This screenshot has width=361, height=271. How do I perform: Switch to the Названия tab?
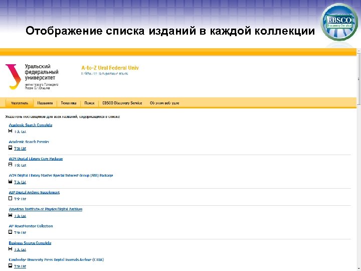pyautogui.click(x=45, y=103)
